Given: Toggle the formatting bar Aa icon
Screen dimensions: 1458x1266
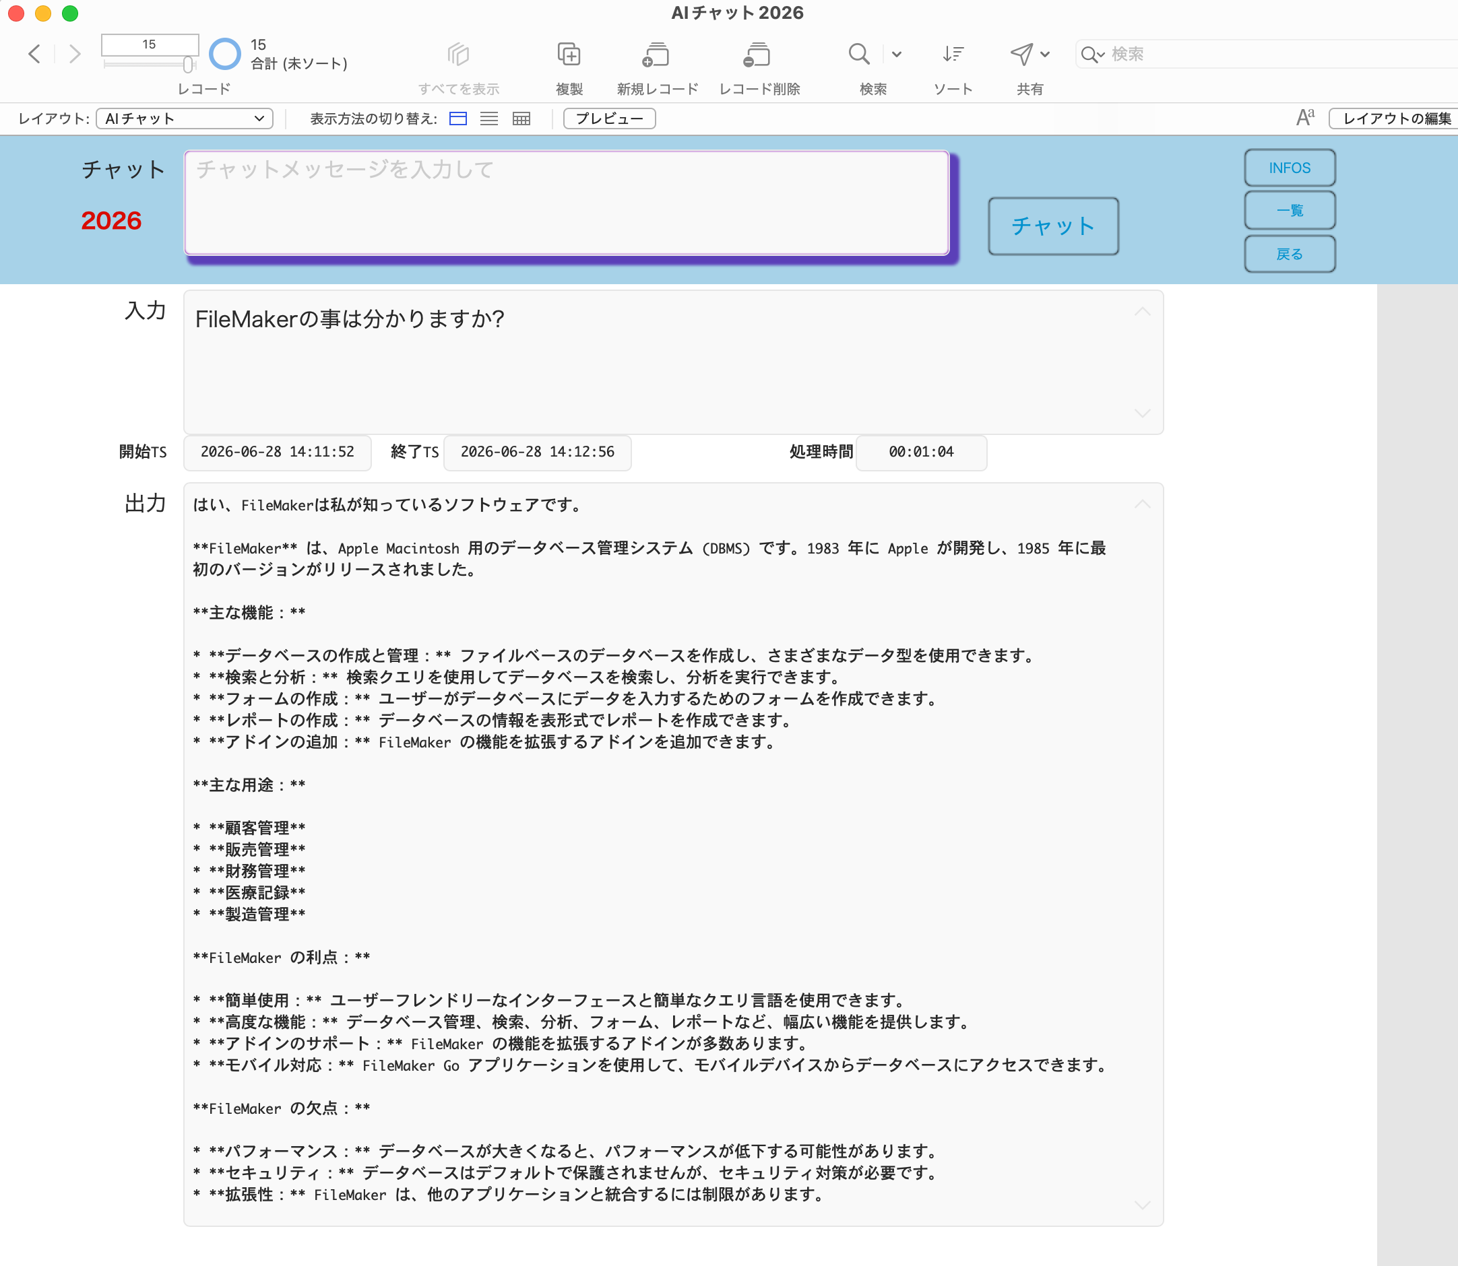Looking at the screenshot, I should click(1305, 118).
